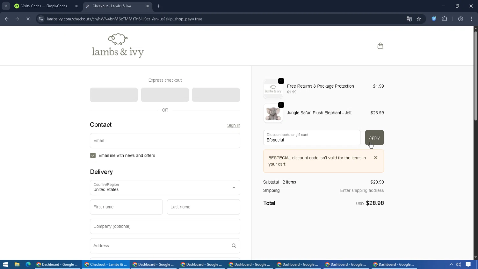Click Jungle Safari Plush Elephant - Jett text
Screen dimensions: 478x269
319,113
